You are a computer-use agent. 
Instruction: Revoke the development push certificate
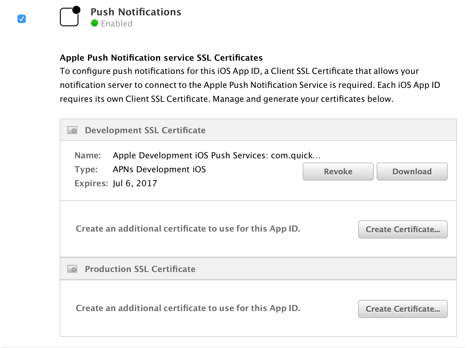point(338,172)
